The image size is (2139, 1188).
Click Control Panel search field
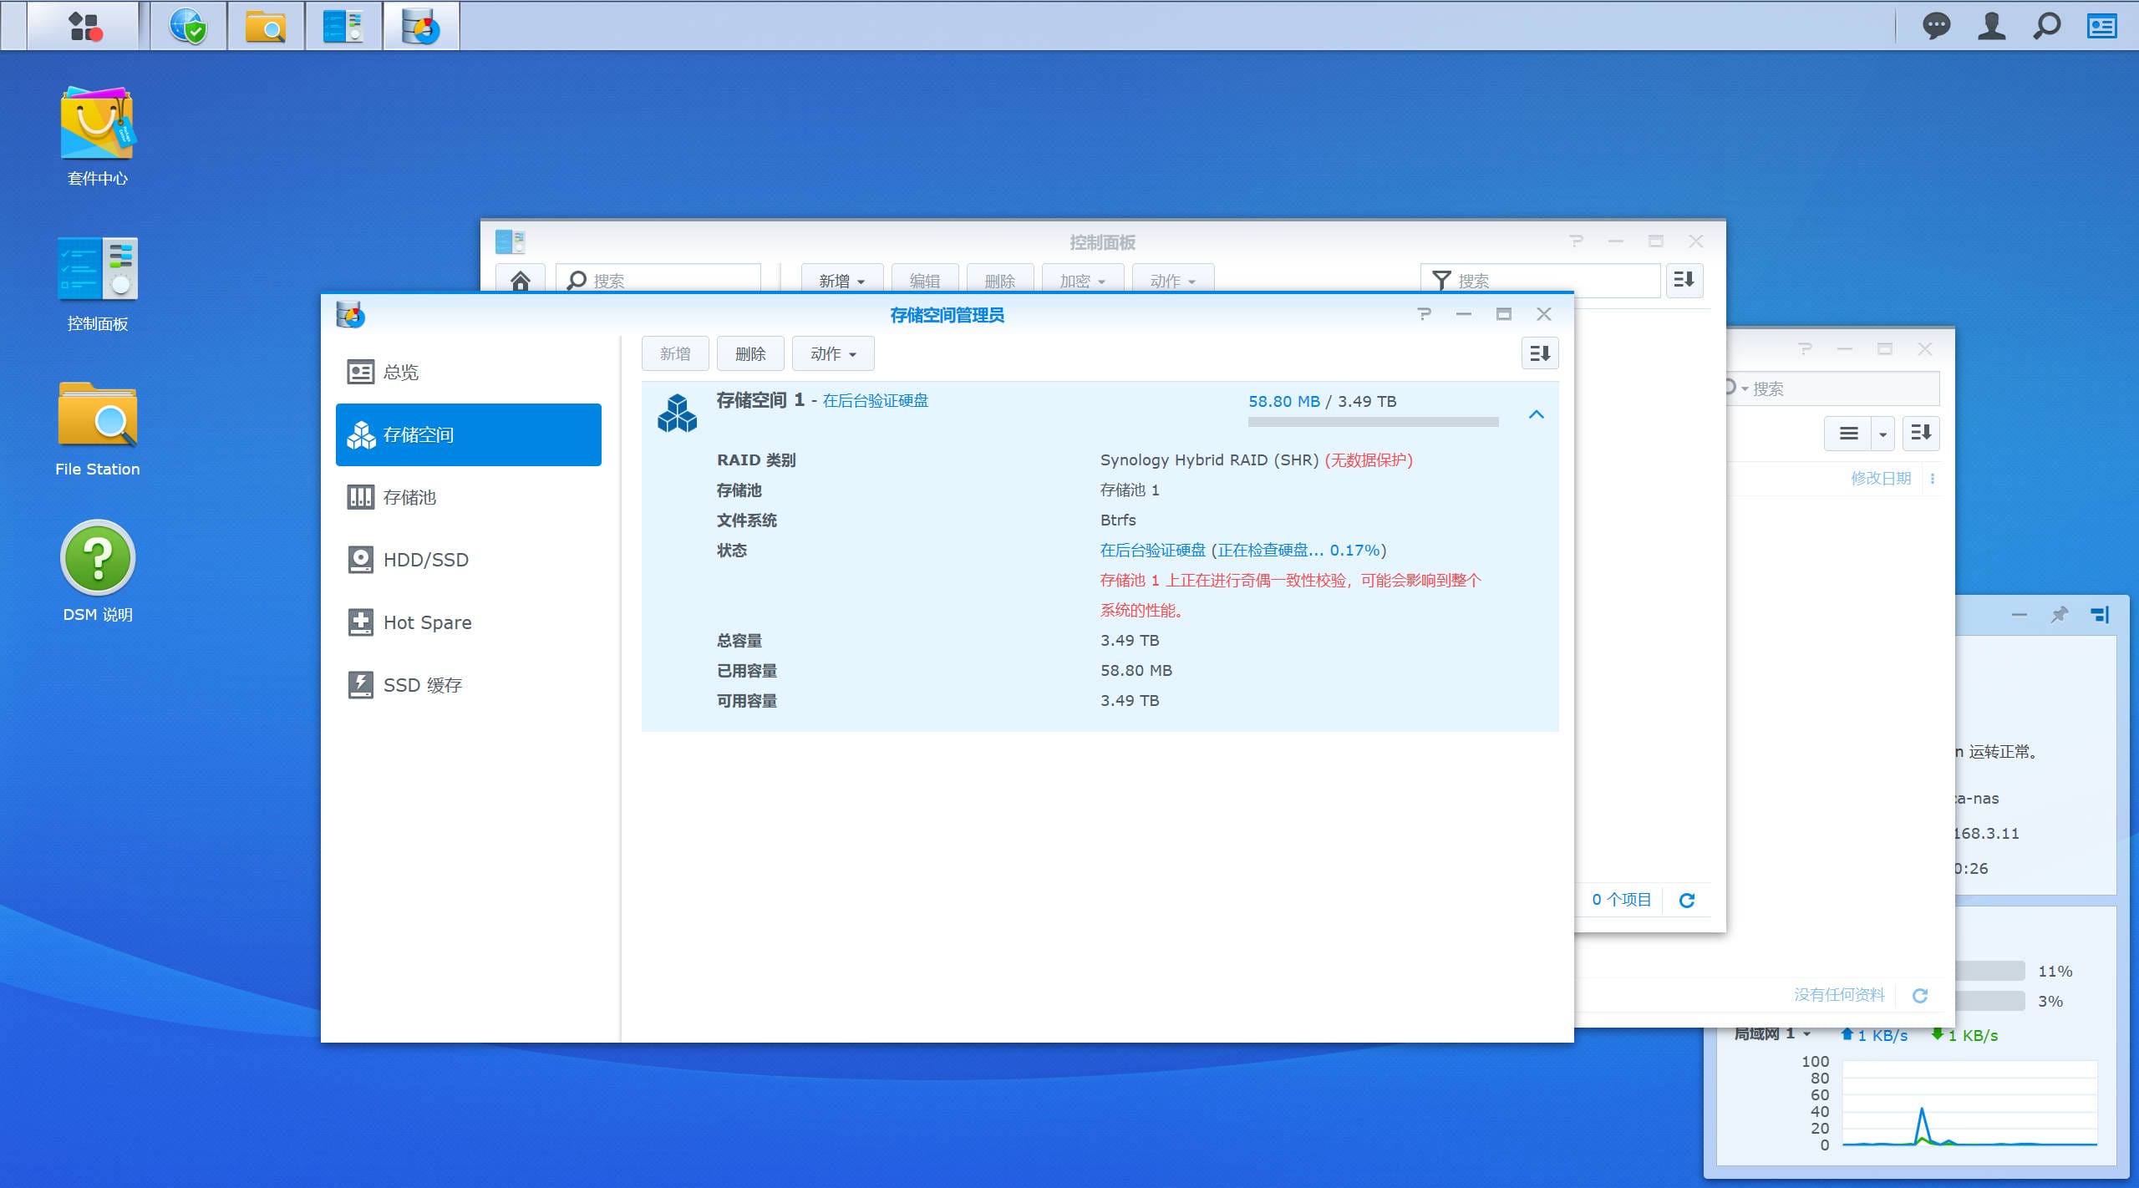coord(658,281)
